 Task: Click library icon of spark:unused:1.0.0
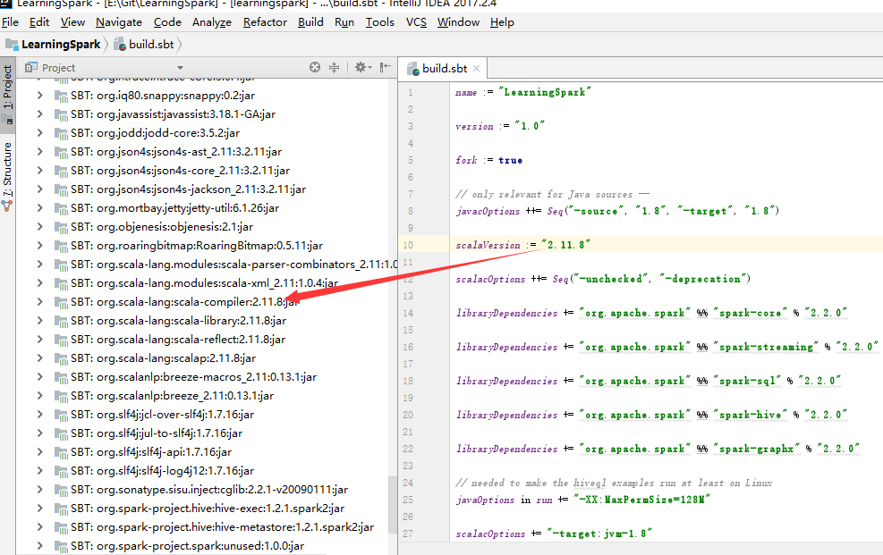[61, 546]
